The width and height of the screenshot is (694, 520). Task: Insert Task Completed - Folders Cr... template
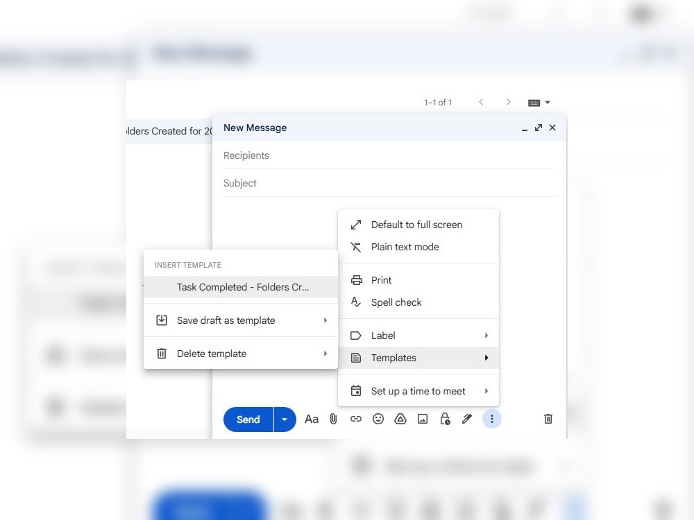[241, 287]
